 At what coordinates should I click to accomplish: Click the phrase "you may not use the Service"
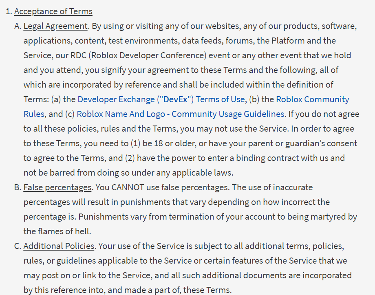234,129
